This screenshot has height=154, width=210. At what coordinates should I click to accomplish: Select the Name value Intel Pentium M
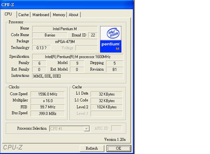coord(65,29)
